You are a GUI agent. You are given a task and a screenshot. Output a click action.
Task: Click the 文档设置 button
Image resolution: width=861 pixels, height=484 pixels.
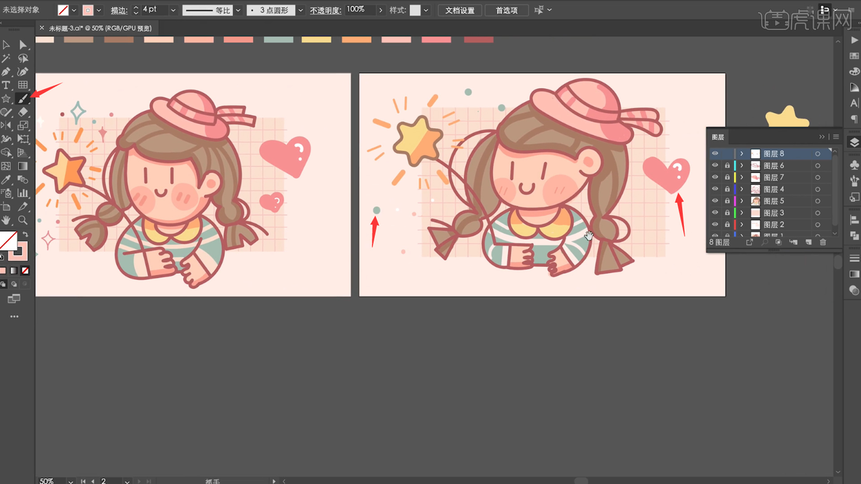tap(460, 10)
